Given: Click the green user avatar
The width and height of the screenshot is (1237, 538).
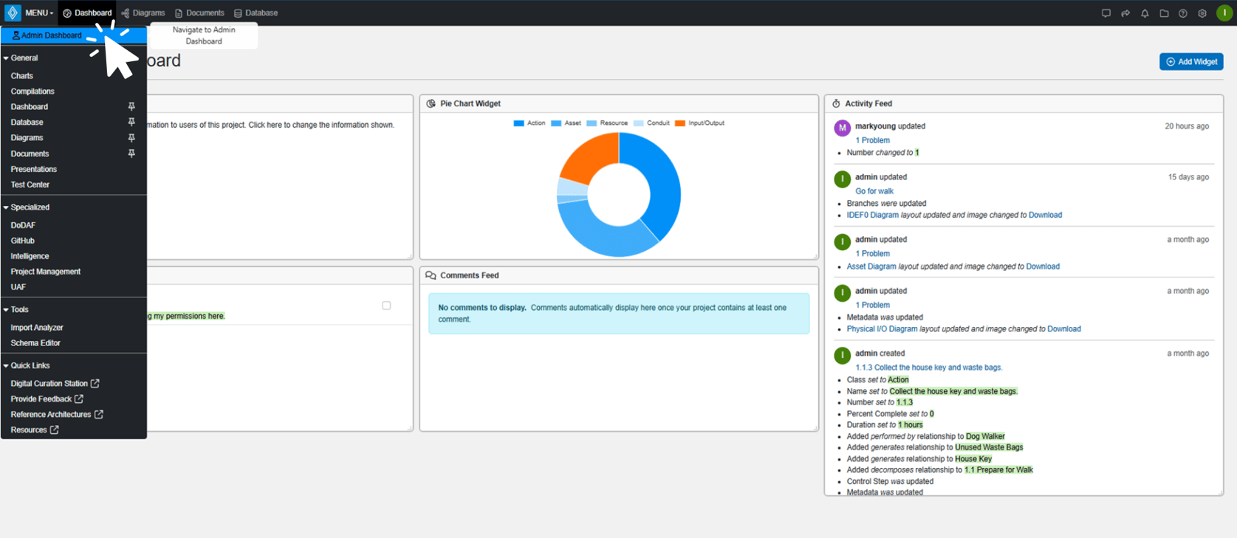Looking at the screenshot, I should click(x=1224, y=13).
